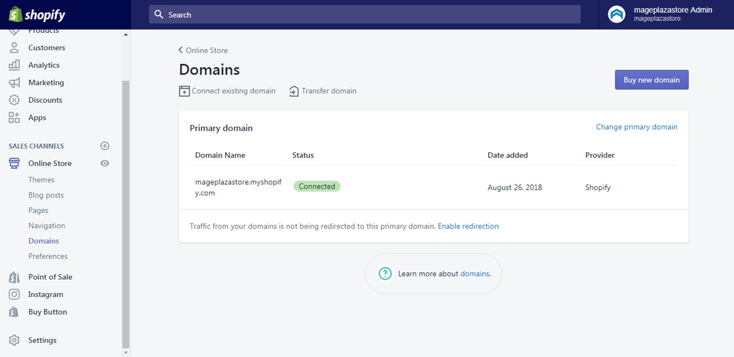The width and height of the screenshot is (734, 357).
Task: Click the Connect existing domain icon
Action: 184,91
